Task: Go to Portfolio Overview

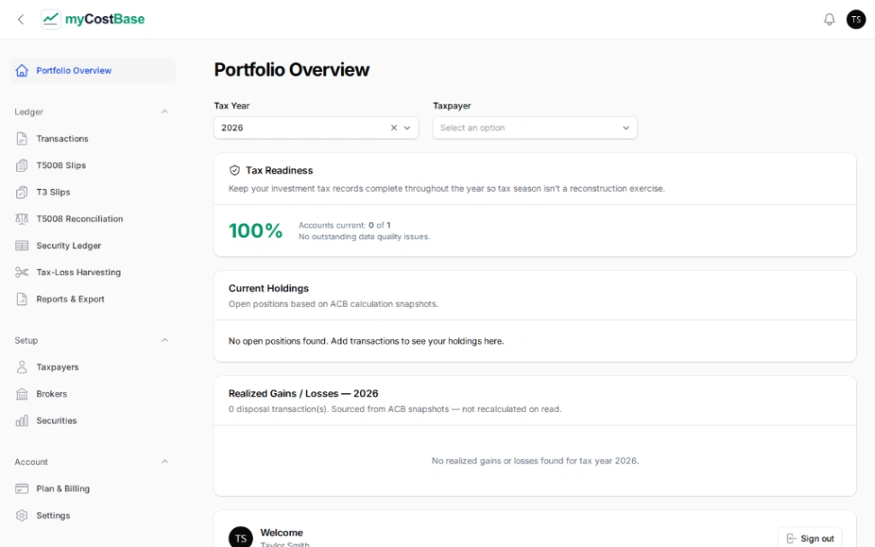Action: pos(93,70)
